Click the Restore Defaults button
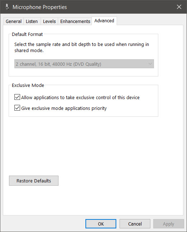Image resolution: width=187 pixels, height=232 pixels. pos(34,181)
